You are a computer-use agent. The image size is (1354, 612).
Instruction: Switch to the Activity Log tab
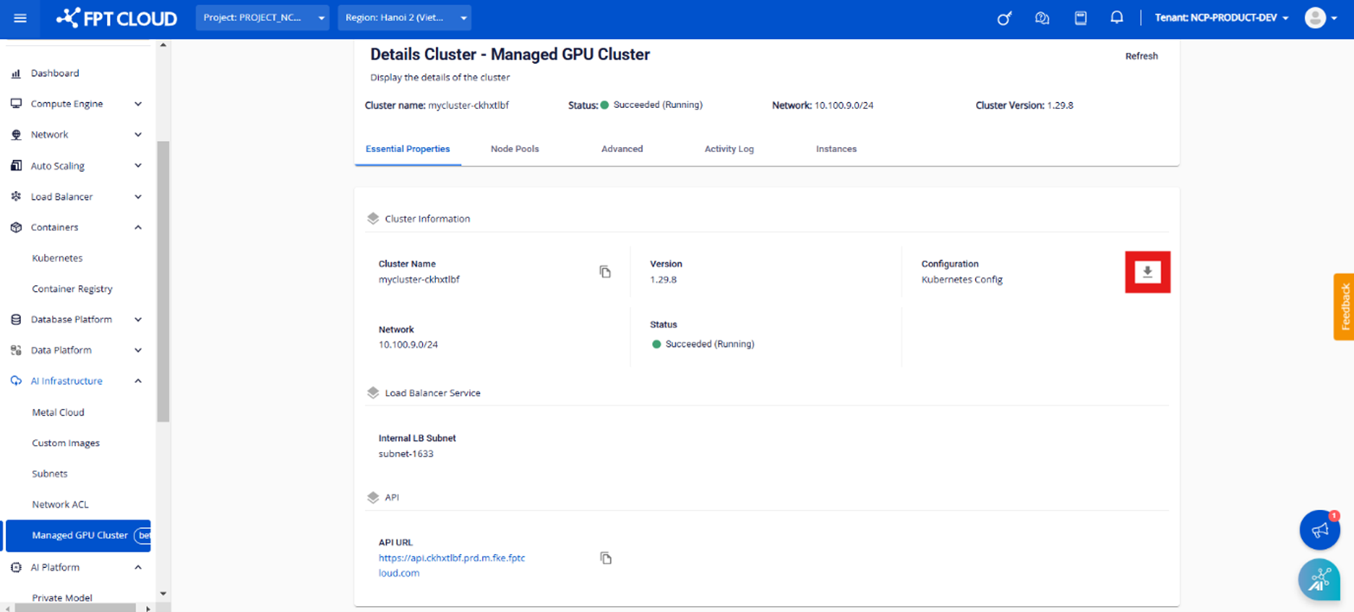(728, 150)
